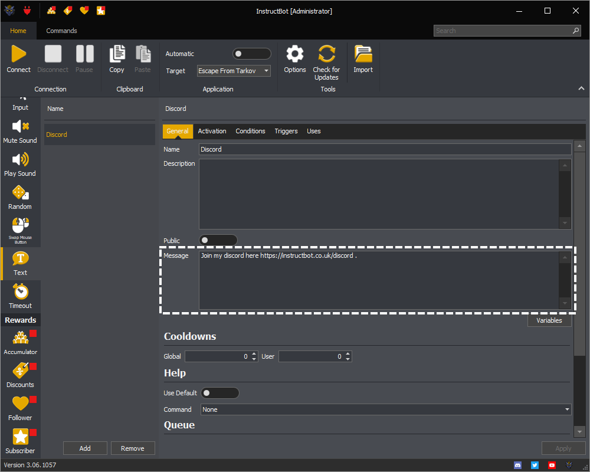Click the Description box scroll down arrow
This screenshot has height=472, width=590.
(x=565, y=223)
